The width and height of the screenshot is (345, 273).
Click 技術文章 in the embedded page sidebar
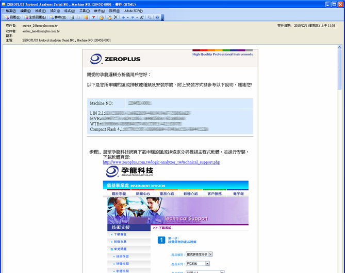pos(120,242)
